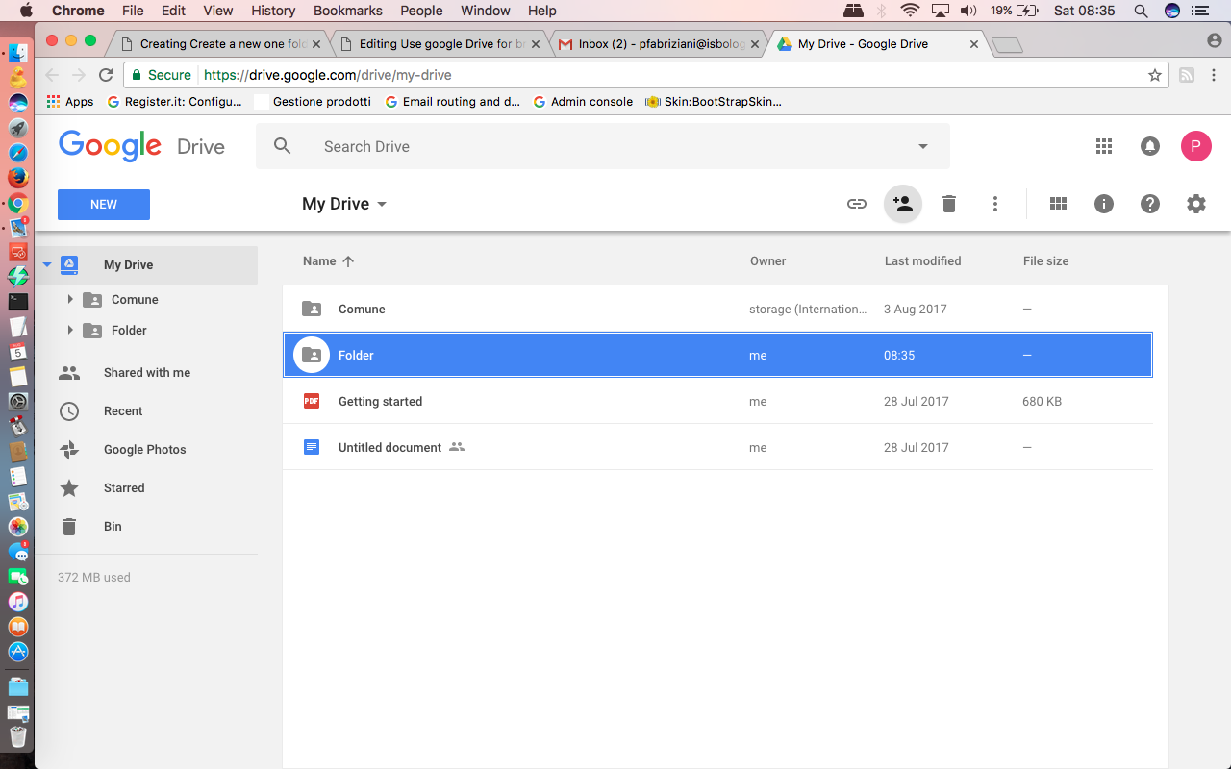
Task: Expand the Folder item in sidebar tree
Action: pos(70,331)
